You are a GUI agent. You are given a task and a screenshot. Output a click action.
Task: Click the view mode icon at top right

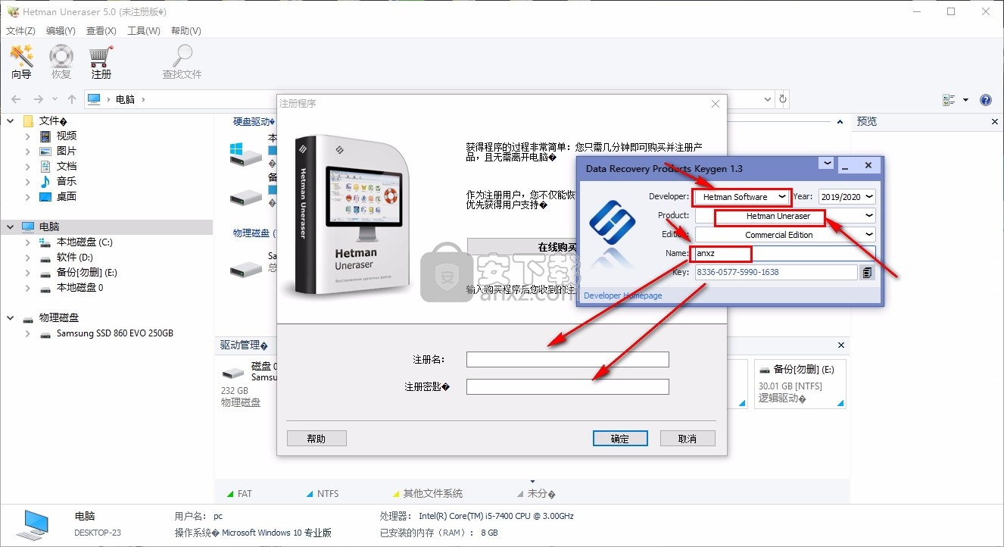point(949,100)
